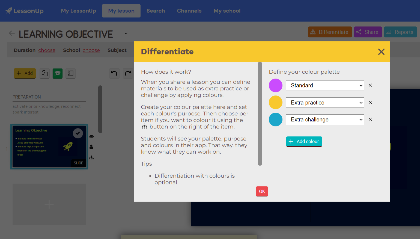Click the purple colour swatch
The height and width of the screenshot is (239, 420).
click(275, 85)
